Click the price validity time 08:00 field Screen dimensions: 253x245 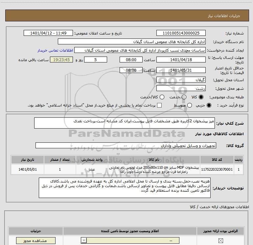(x=131, y=70)
